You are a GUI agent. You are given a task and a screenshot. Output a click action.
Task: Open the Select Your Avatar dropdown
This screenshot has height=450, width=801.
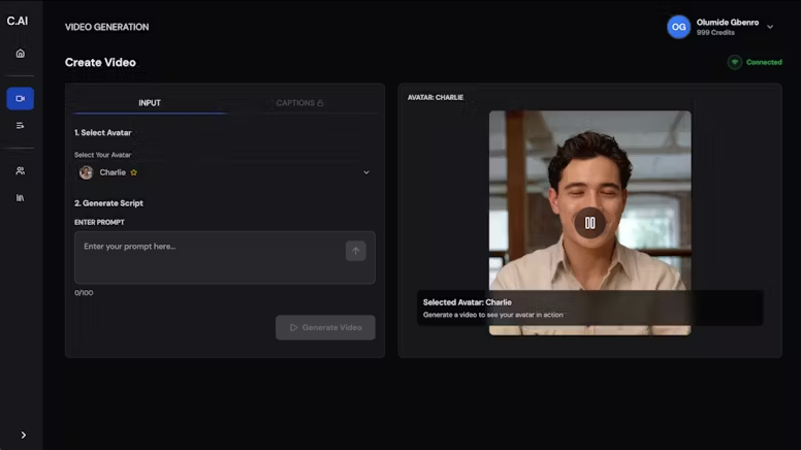(225, 172)
